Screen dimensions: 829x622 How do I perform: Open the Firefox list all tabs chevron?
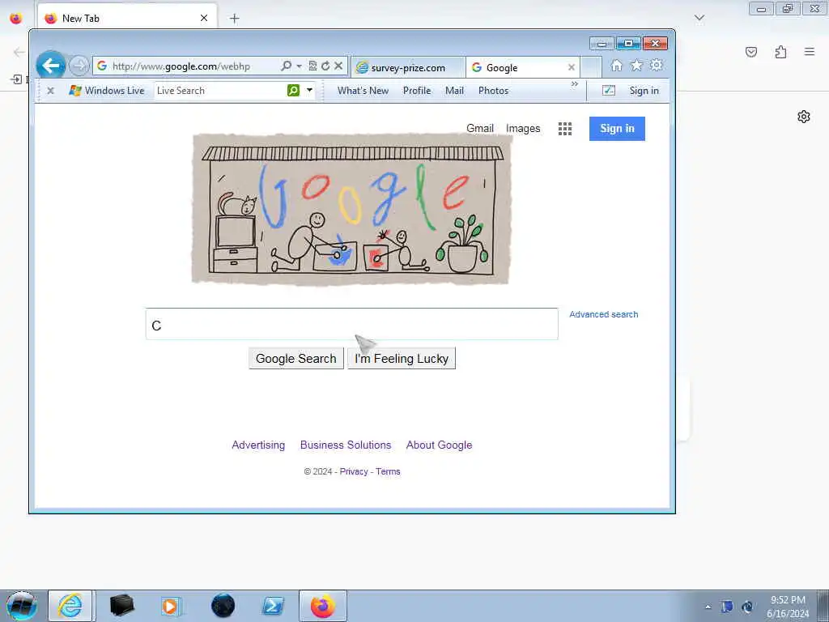click(699, 19)
